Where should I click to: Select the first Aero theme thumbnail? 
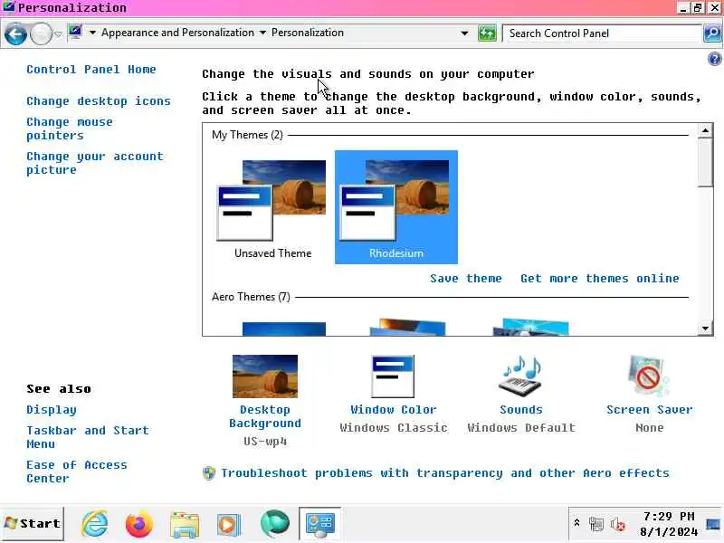point(284,329)
